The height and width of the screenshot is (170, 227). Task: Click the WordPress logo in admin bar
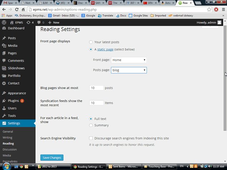point(4,22)
